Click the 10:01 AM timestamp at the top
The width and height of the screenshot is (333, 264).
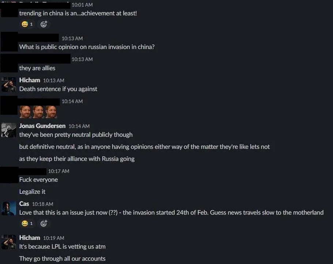82,5
